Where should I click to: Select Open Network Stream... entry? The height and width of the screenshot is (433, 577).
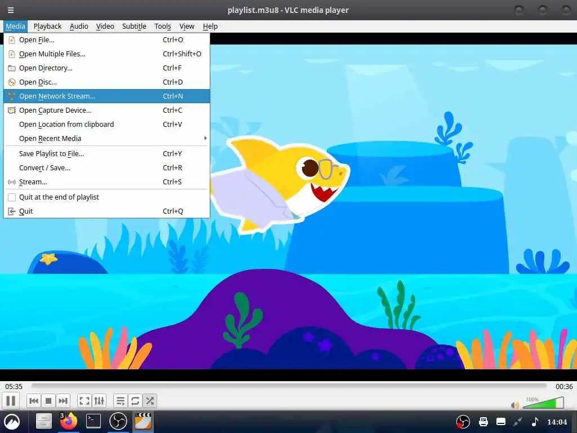click(x=106, y=96)
